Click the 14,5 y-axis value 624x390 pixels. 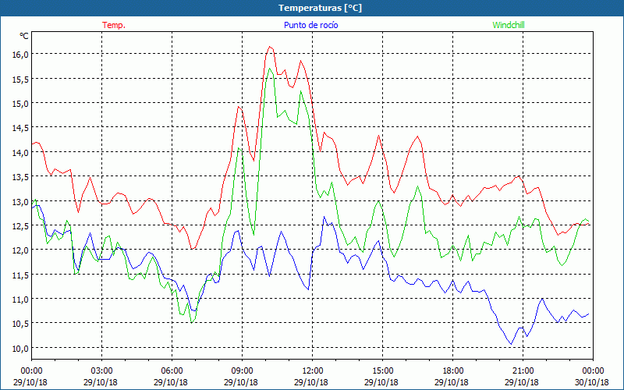20,128
